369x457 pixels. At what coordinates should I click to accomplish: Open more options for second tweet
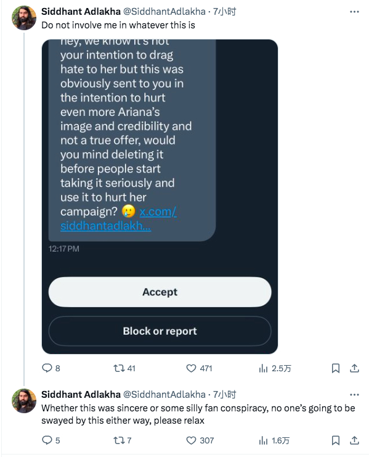[x=354, y=395]
